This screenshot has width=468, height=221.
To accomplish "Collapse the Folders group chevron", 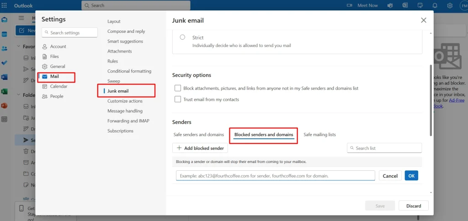I will click(x=18, y=95).
